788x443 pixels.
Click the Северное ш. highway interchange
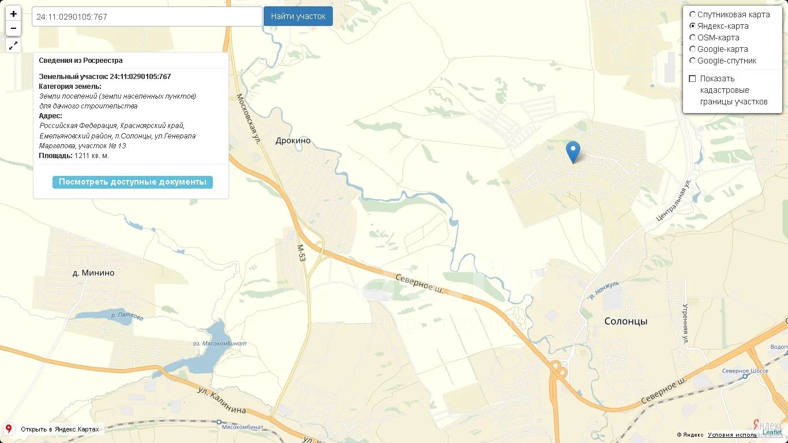pyautogui.click(x=558, y=370)
